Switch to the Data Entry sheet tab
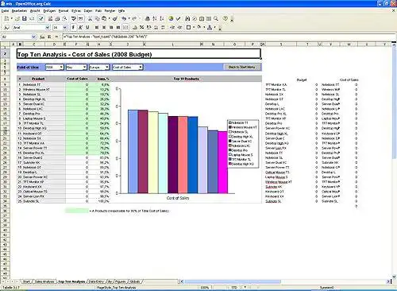397x291 pixels. 96,281
